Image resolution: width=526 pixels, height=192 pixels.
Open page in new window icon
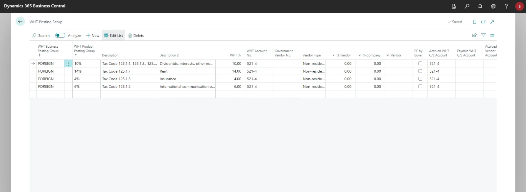pos(483,22)
